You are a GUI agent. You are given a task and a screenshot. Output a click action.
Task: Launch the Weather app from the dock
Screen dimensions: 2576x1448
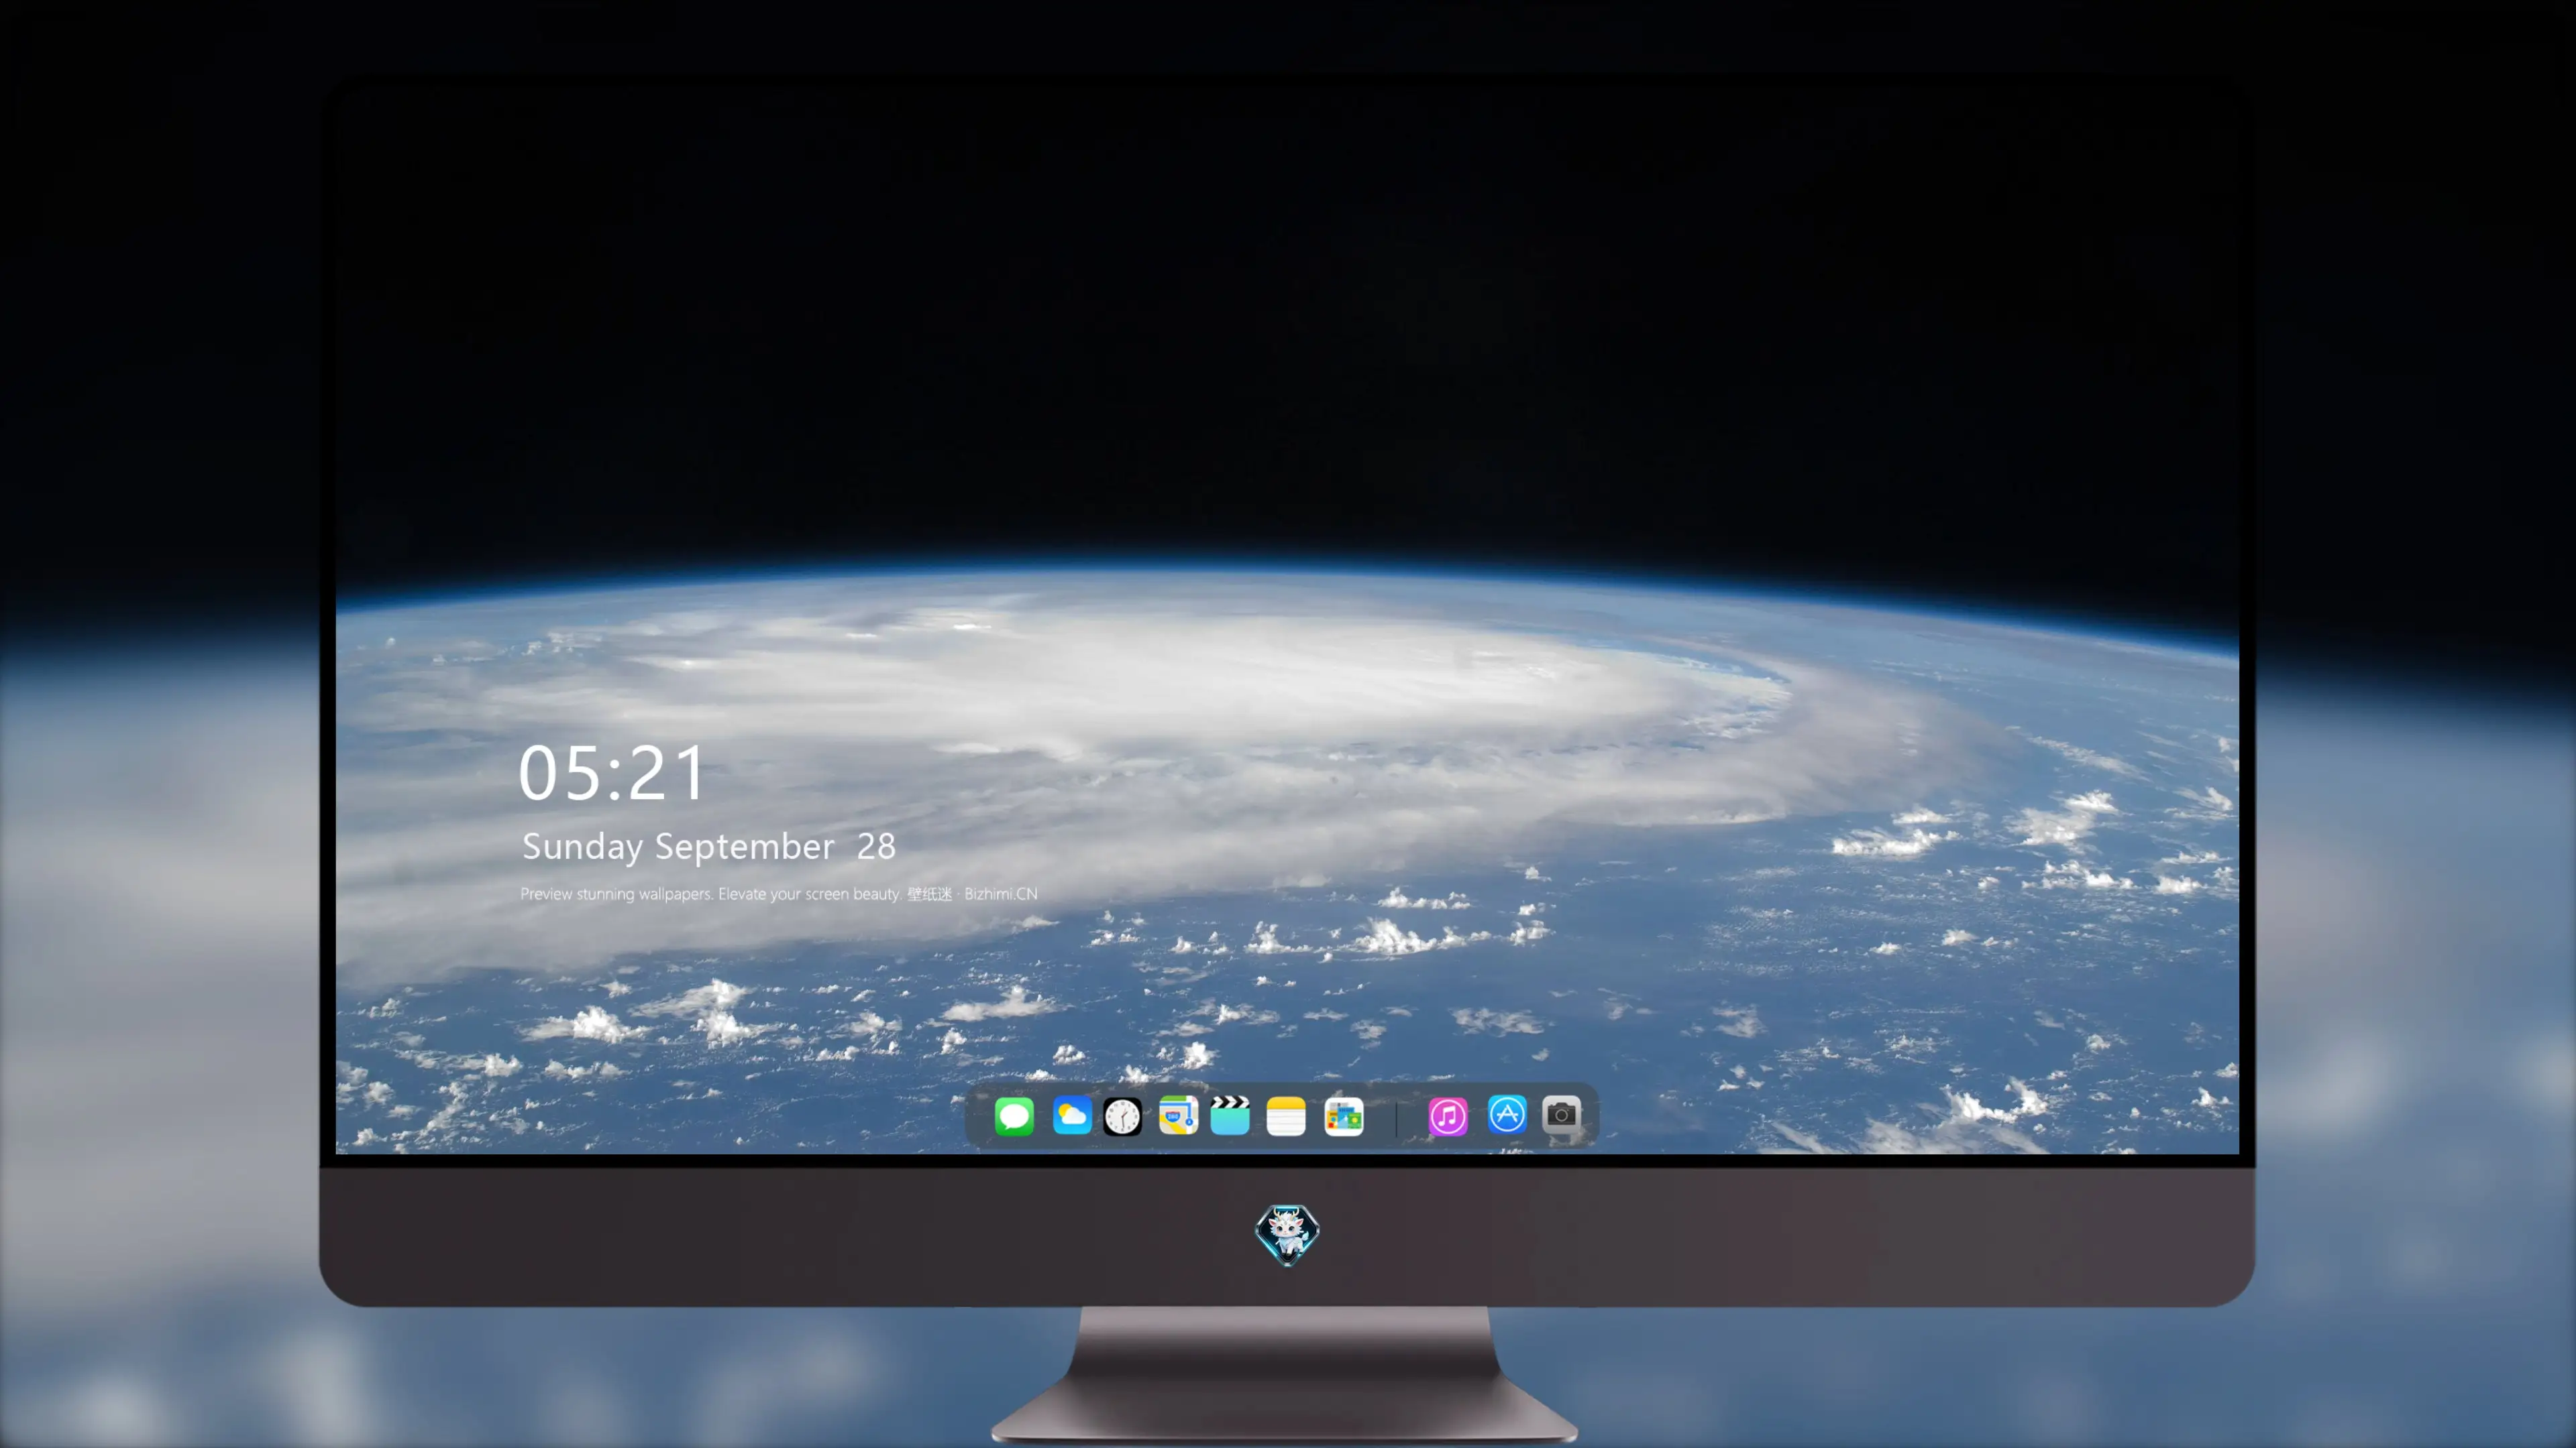1072,1116
